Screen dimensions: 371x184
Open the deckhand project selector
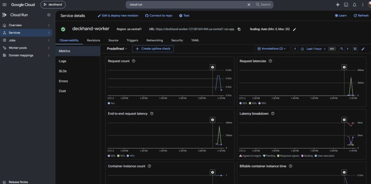tap(53, 5)
